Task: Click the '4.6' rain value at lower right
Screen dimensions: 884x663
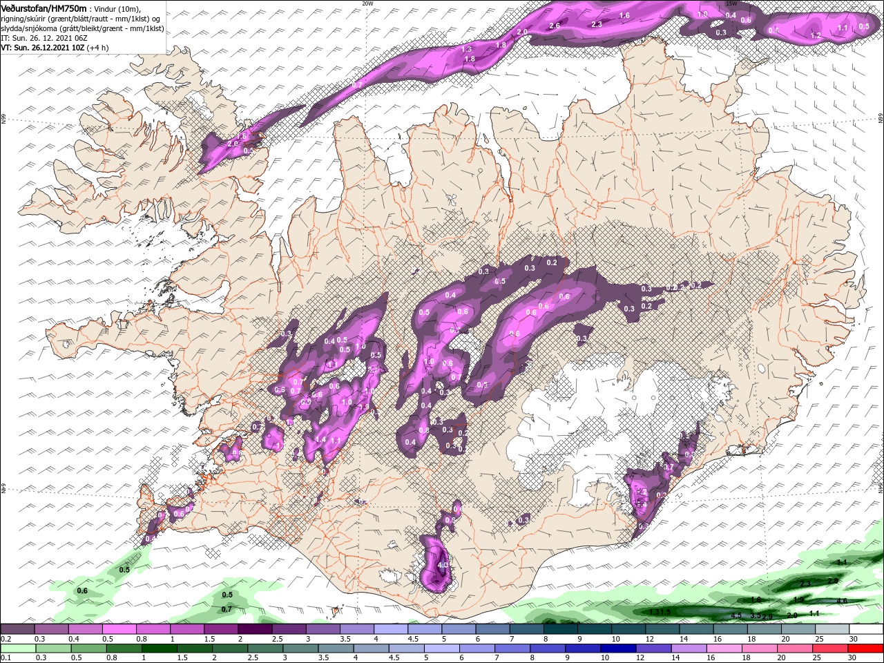Action: pyautogui.click(x=841, y=601)
